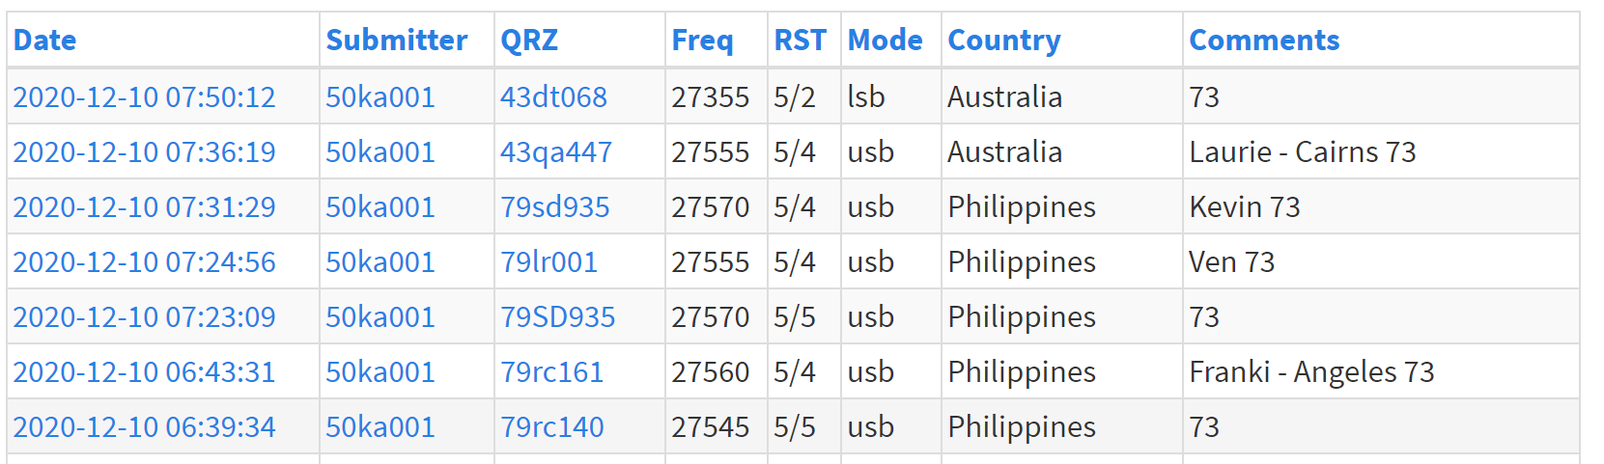This screenshot has width=1604, height=464.
Task: Sort by Comments column header
Action: click(1265, 41)
